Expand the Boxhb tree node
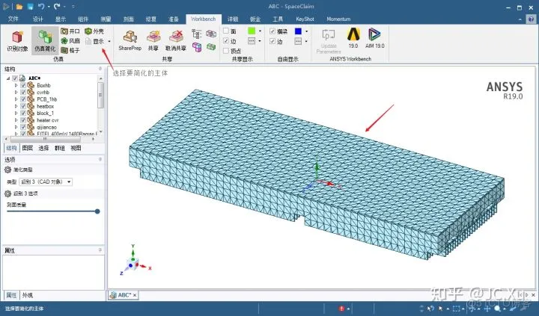 [x=16, y=85]
